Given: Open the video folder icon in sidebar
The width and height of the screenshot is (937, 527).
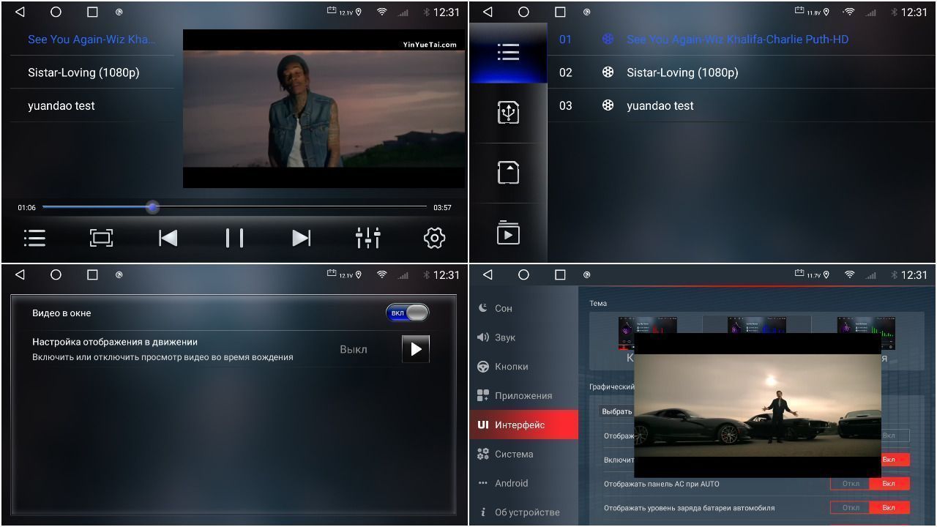Looking at the screenshot, I should pyautogui.click(x=508, y=233).
